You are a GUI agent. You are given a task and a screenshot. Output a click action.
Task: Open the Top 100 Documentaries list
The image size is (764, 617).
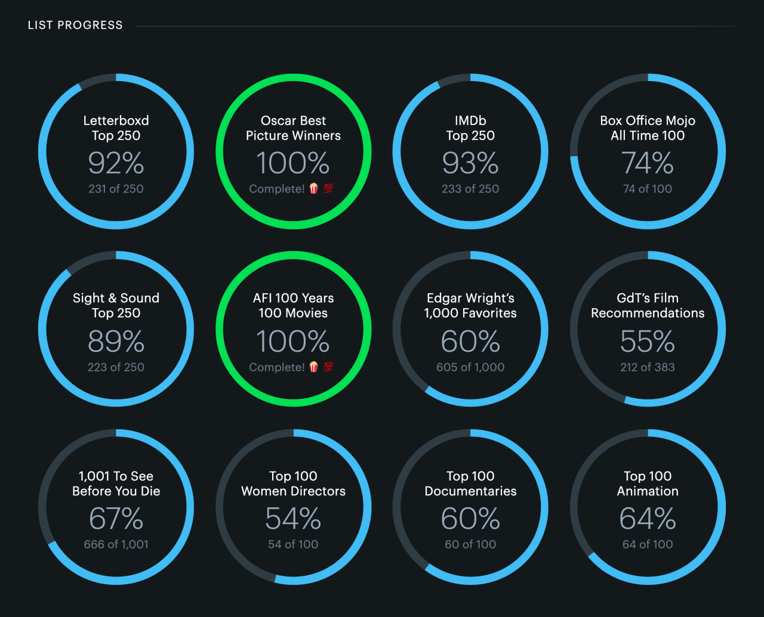pos(470,483)
